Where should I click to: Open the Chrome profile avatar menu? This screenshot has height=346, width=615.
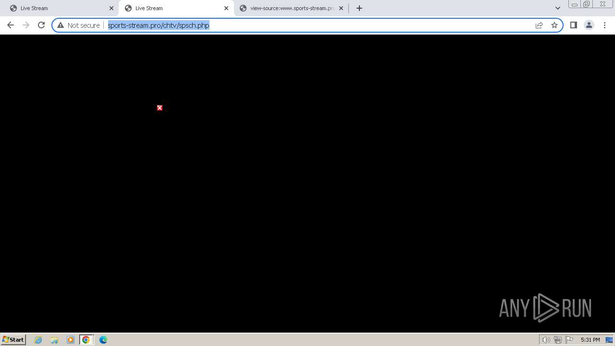(589, 25)
